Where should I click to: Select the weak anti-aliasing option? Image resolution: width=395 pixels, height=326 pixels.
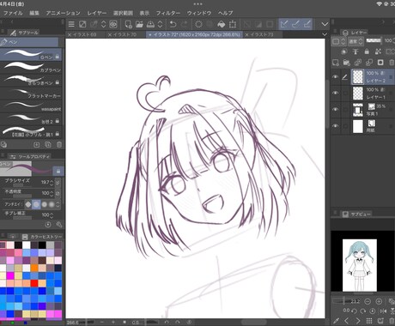(36, 204)
